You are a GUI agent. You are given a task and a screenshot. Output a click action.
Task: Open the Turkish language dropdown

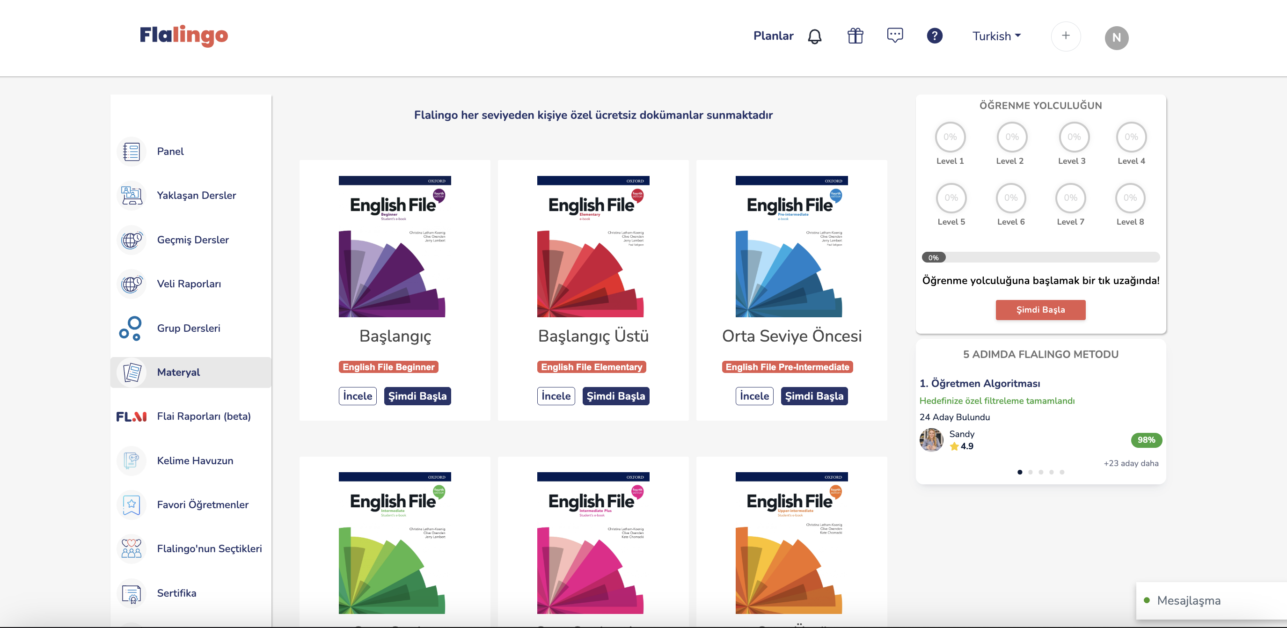996,36
